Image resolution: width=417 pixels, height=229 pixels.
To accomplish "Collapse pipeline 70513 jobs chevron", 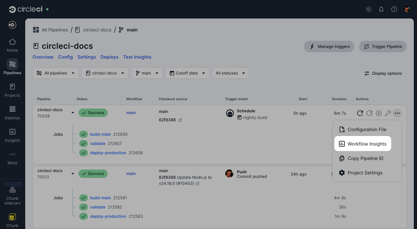I will (73, 174).
